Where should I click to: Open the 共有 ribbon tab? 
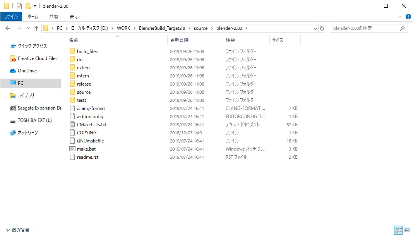pos(53,17)
